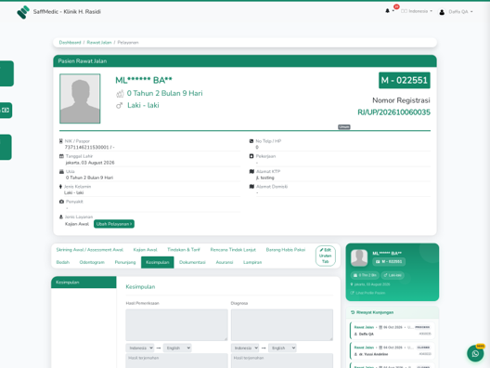This screenshot has height=368, width=490.
Task: Open the notification bell icon
Action: coord(388,11)
